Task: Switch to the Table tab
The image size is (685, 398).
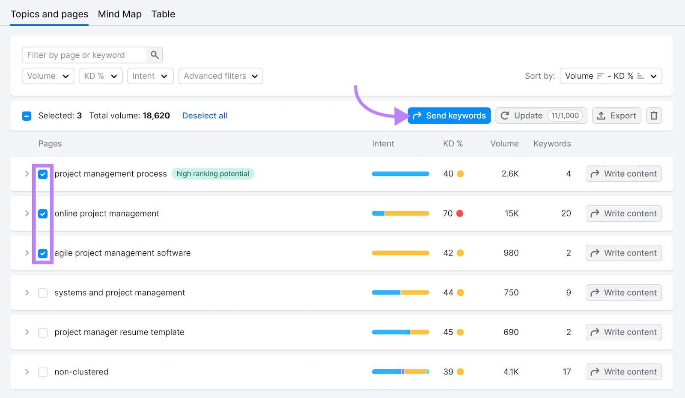Action: point(163,14)
